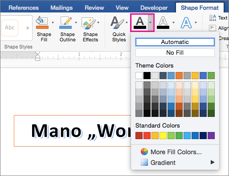The image size is (229, 176).
Task: Pick the white theme color
Action: [139, 76]
